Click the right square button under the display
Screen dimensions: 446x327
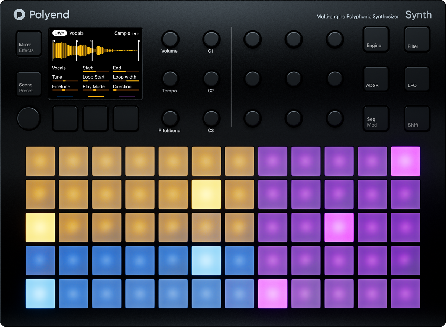pyautogui.click(x=126, y=119)
